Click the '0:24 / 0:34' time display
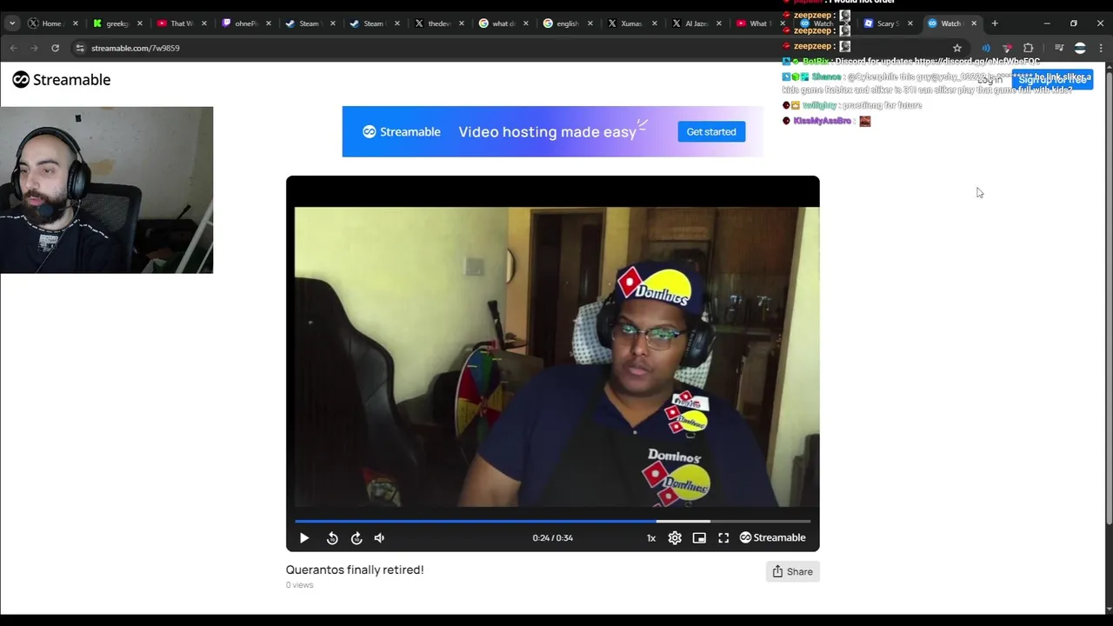This screenshot has width=1113, height=626. pyautogui.click(x=552, y=538)
